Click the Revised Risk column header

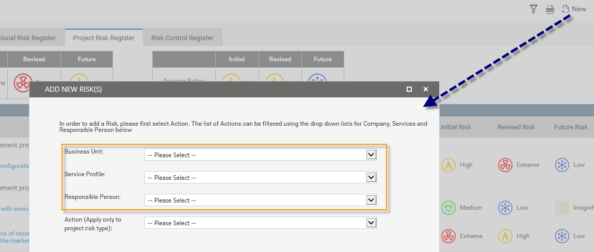pos(516,127)
